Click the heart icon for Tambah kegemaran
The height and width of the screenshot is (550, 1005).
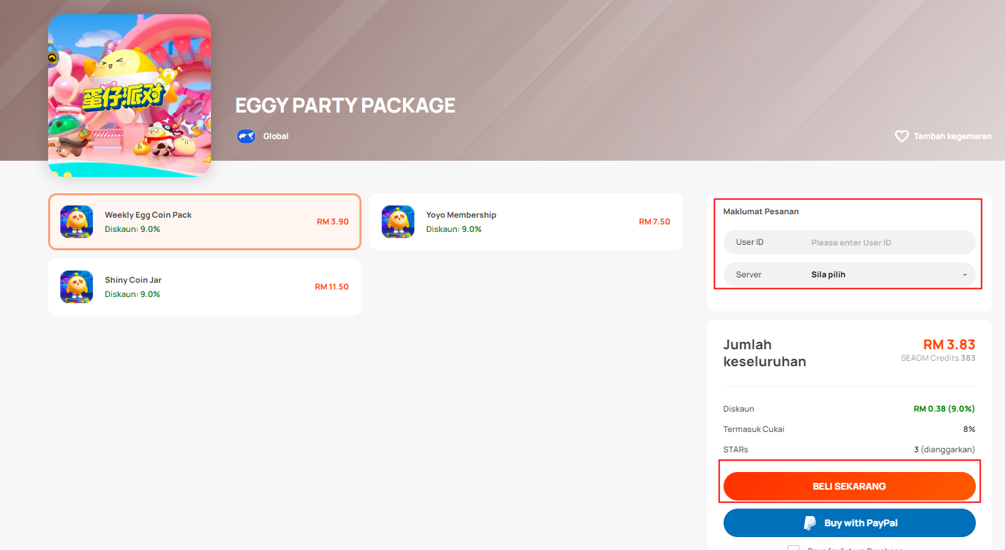901,136
